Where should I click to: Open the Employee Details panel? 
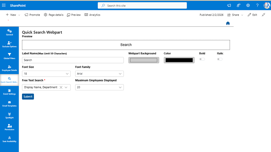(x=9, y=68)
